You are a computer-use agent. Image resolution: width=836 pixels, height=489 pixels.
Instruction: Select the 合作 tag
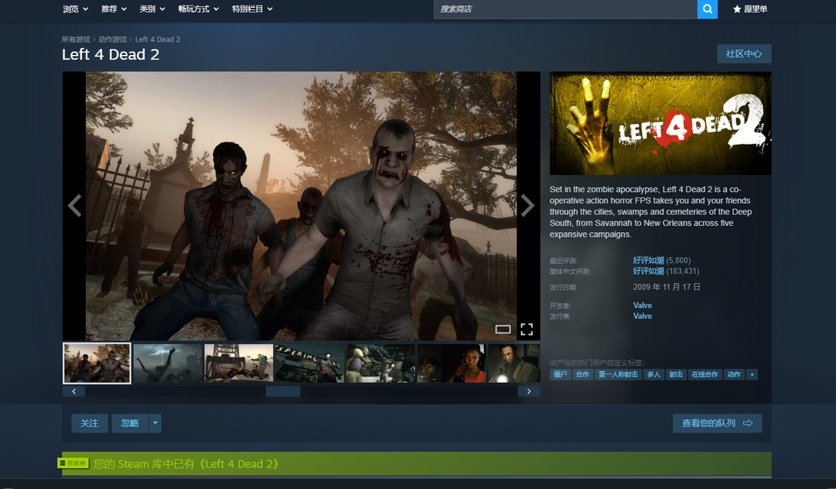point(583,374)
